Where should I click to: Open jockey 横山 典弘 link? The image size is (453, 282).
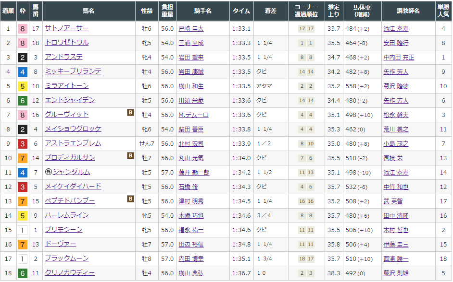[191, 273]
